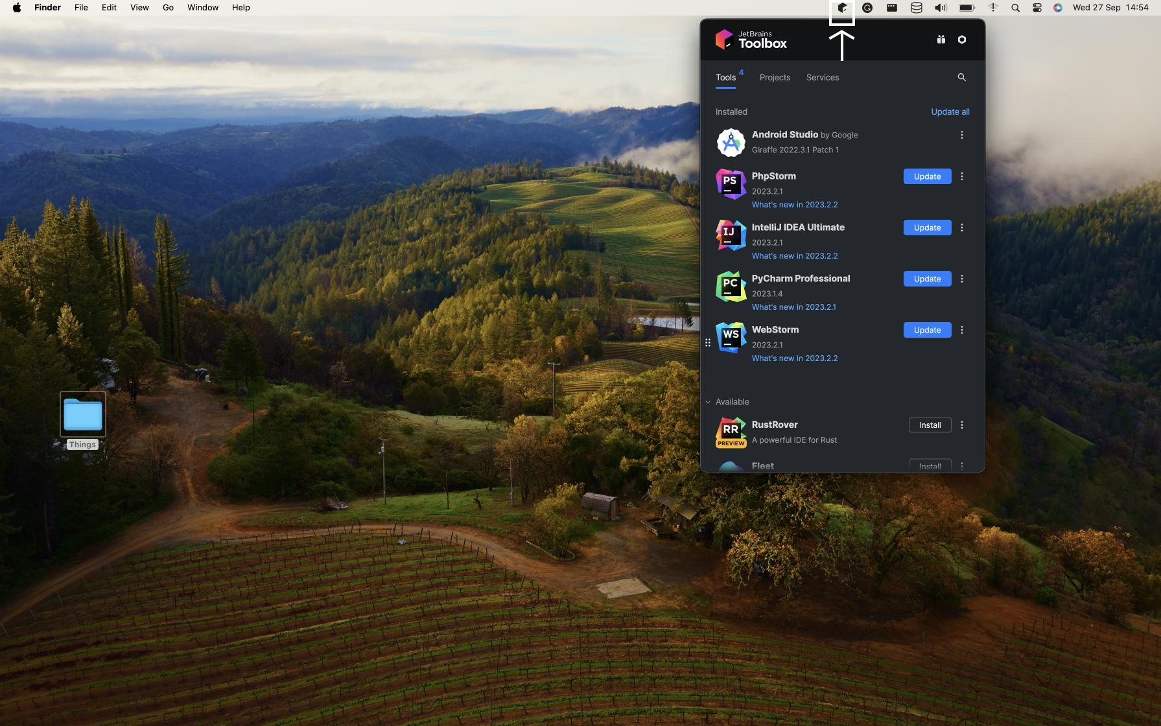1161x726 pixels.
Task: Launch PhpStorm via its icon
Action: 731,184
